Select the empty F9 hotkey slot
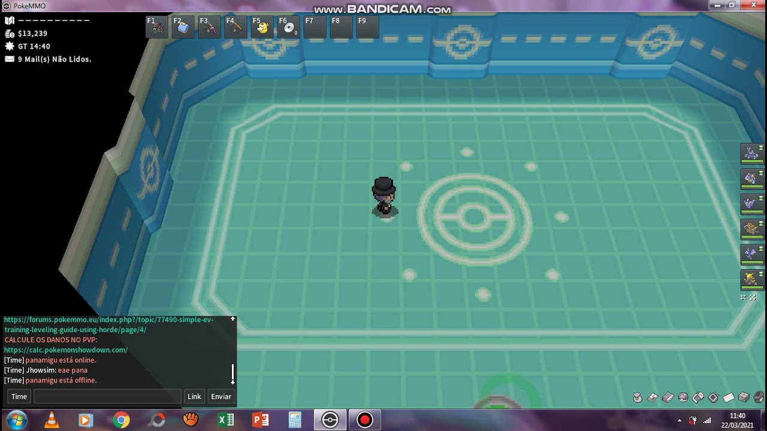The width and height of the screenshot is (767, 431). tap(368, 28)
